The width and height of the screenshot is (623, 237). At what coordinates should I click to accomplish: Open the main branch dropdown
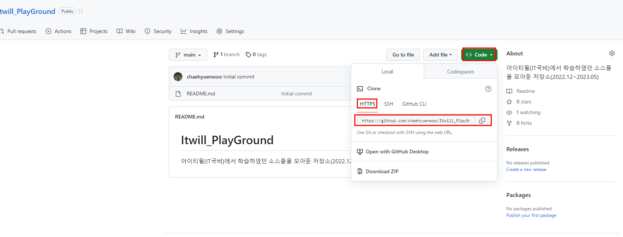188,55
